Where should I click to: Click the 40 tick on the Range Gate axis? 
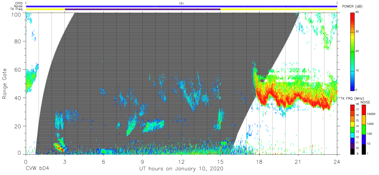coord(18,98)
